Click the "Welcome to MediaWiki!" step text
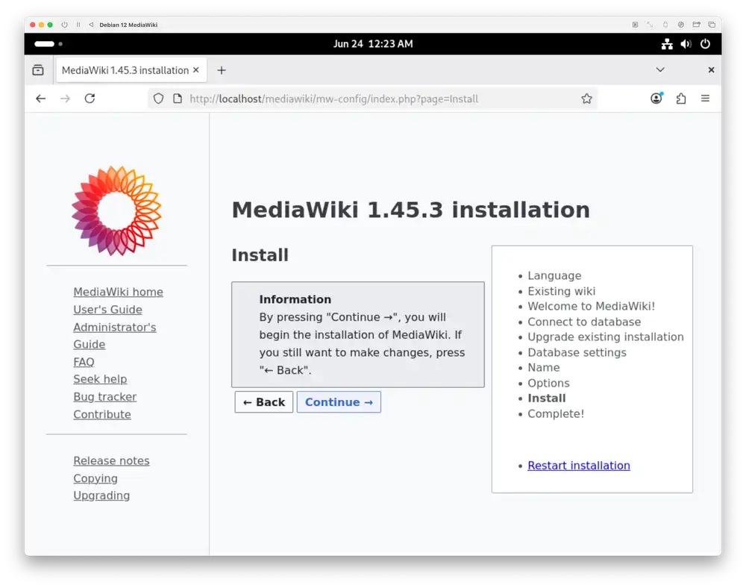The width and height of the screenshot is (746, 588). click(592, 307)
